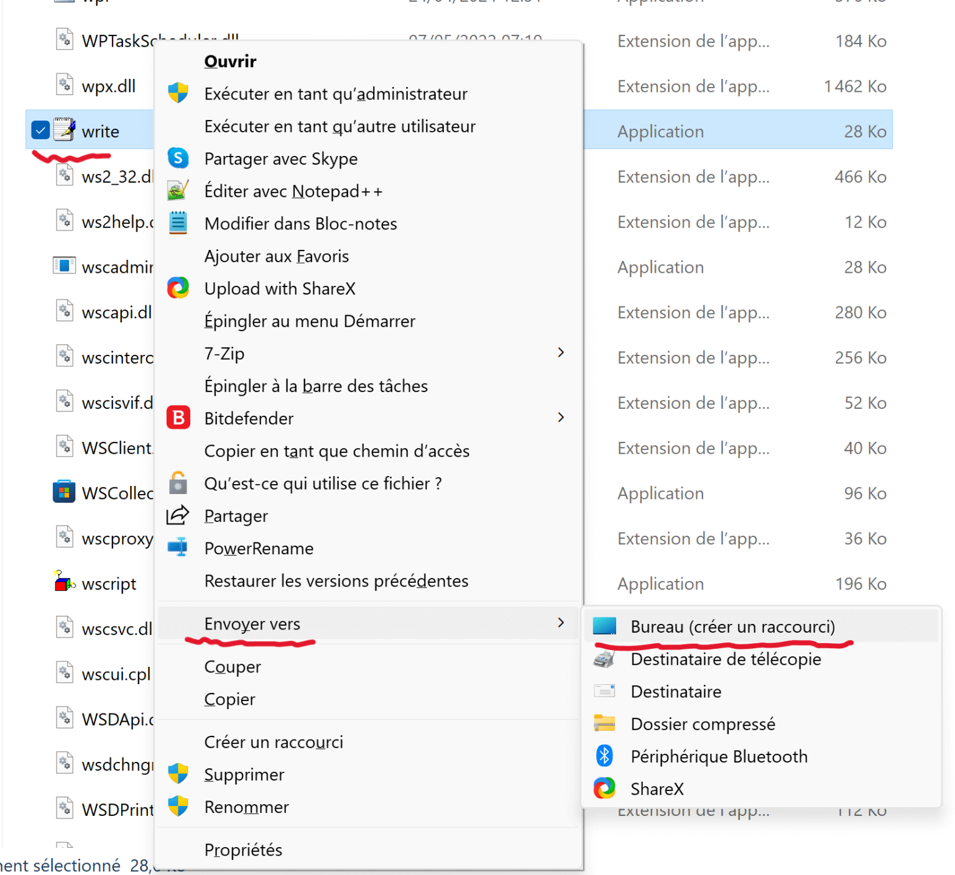Click the padlock icon beside "Qu'est-ce qui utilise ce fichier ?"
This screenshot has width=955, height=875.
click(178, 483)
